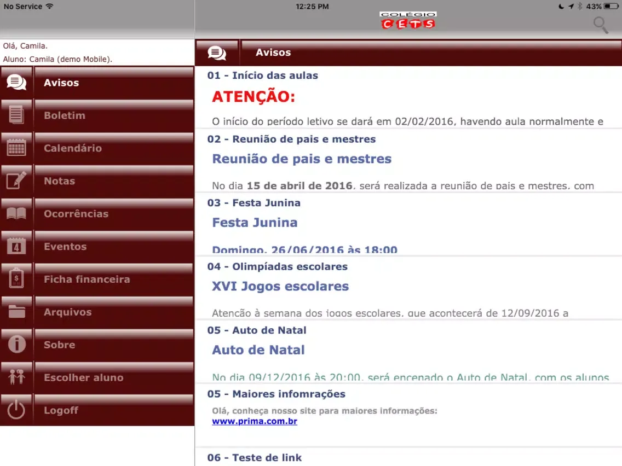
Task: Tap the Domingo, 26/06/2016 às 18:00 line
Action: click(x=304, y=249)
